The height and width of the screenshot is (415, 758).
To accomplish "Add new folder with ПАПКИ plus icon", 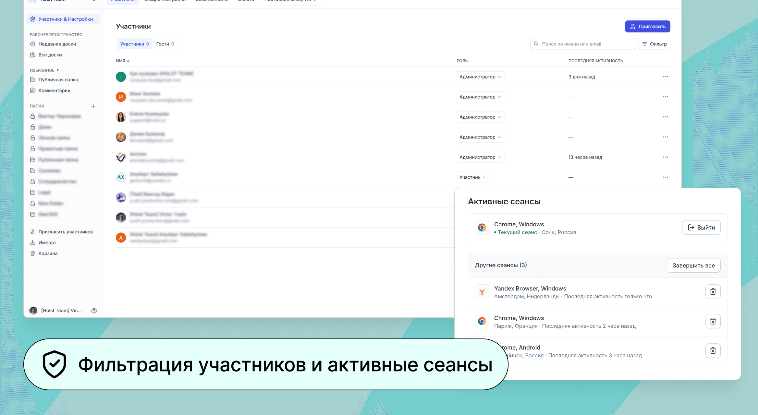I will tap(93, 106).
